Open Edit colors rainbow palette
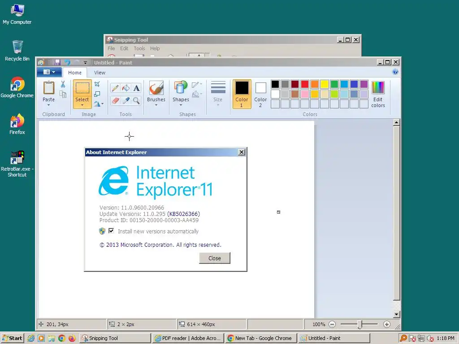The width and height of the screenshot is (459, 344). (378, 95)
